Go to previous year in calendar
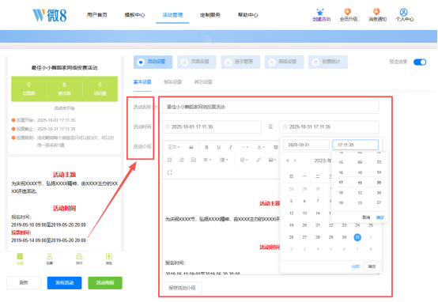This screenshot has width=438, height=302. pyautogui.click(x=288, y=160)
